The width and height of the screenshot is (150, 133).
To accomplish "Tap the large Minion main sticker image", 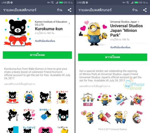I will point(93,33).
